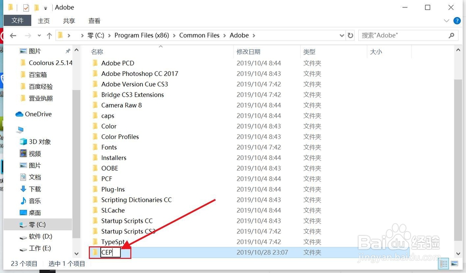Image resolution: width=466 pixels, height=273 pixels.
Task: Select Scripting Dictionaries CC folder
Action: (x=137, y=200)
